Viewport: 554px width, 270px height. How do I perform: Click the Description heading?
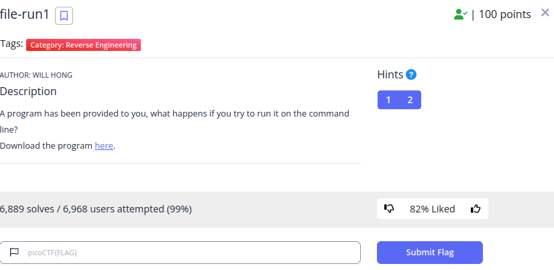28,91
